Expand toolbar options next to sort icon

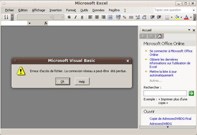tap(12, 17)
